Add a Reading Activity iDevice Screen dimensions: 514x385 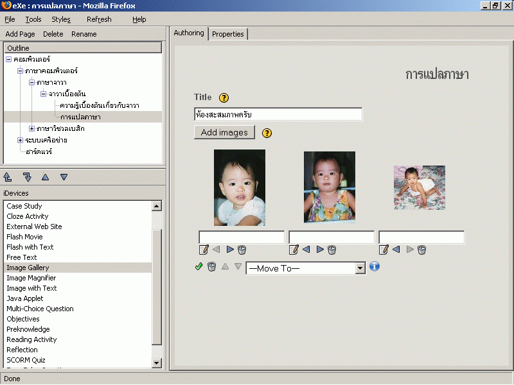[31, 339]
